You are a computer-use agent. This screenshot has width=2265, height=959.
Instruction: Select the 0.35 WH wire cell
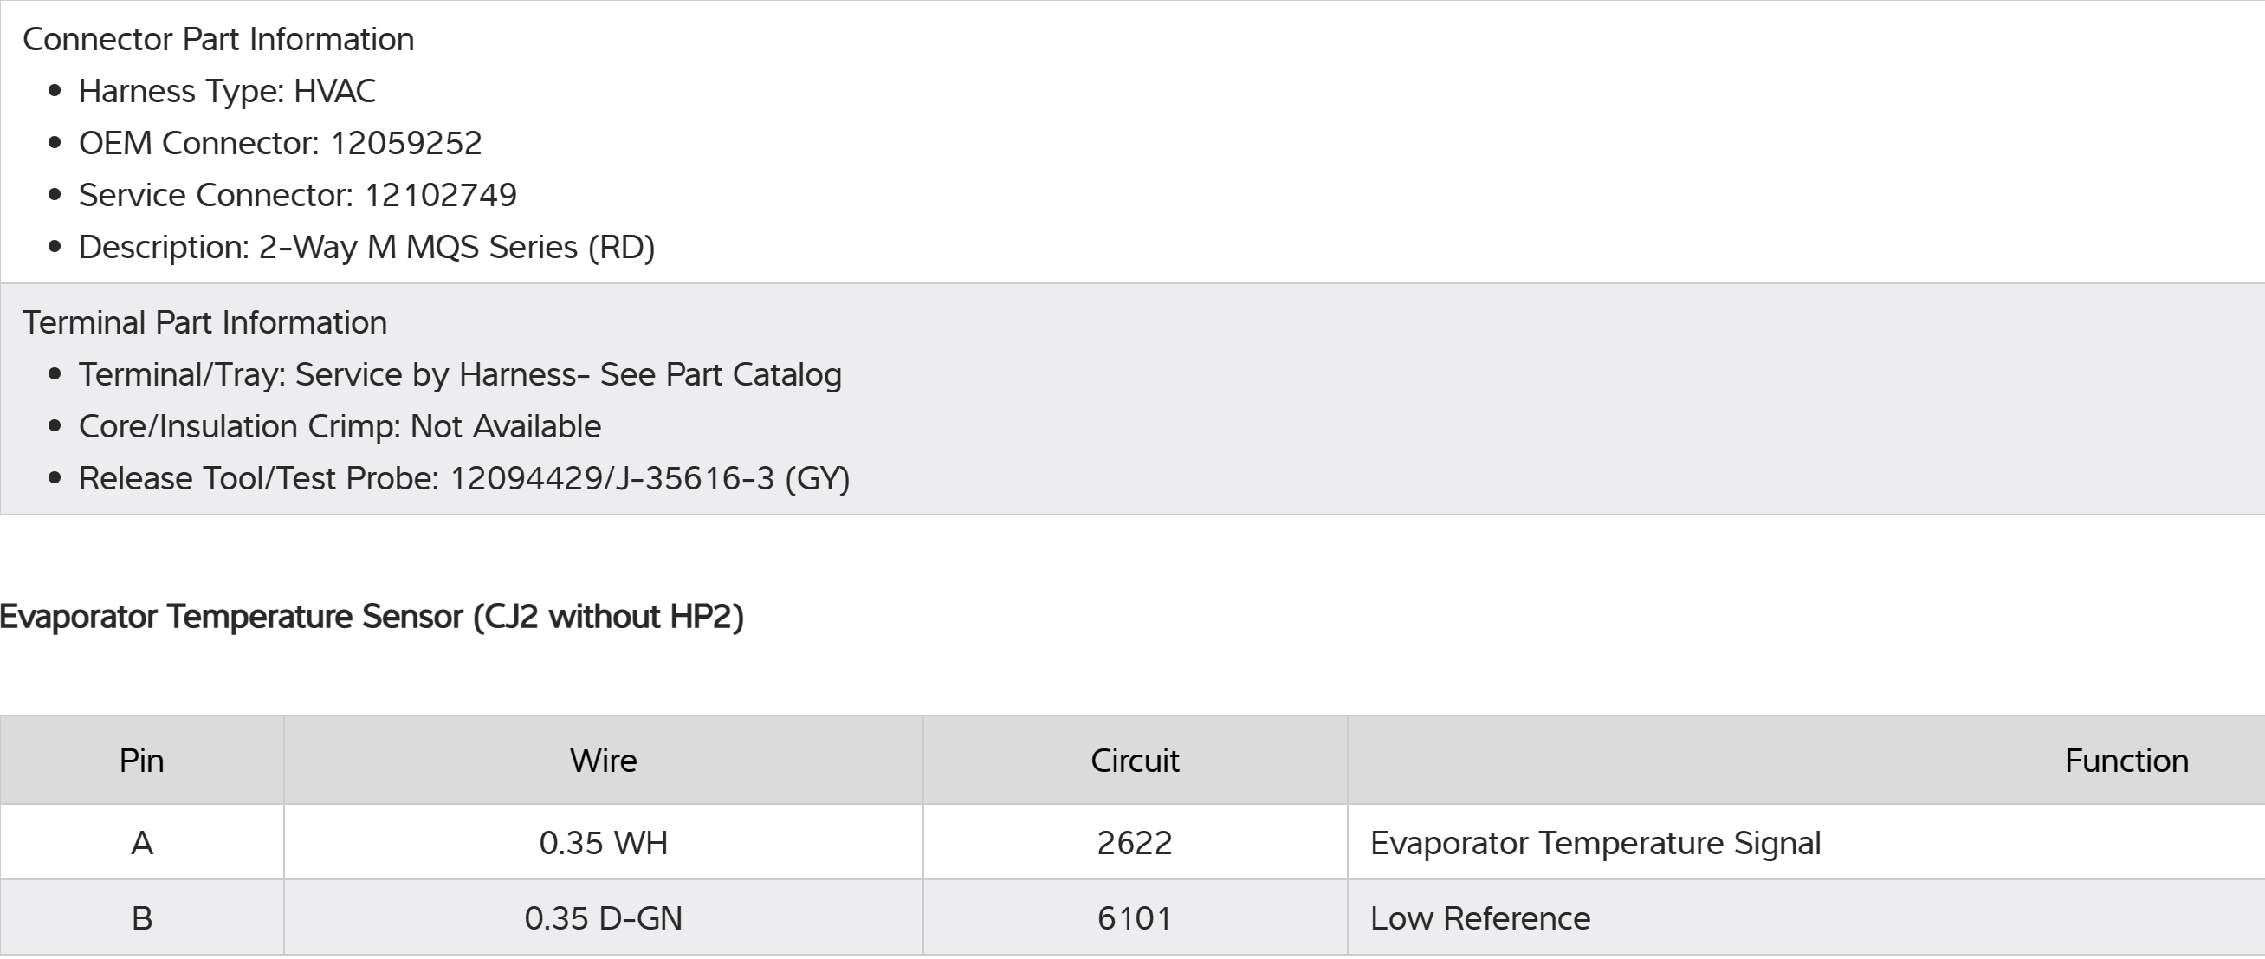pos(603,844)
